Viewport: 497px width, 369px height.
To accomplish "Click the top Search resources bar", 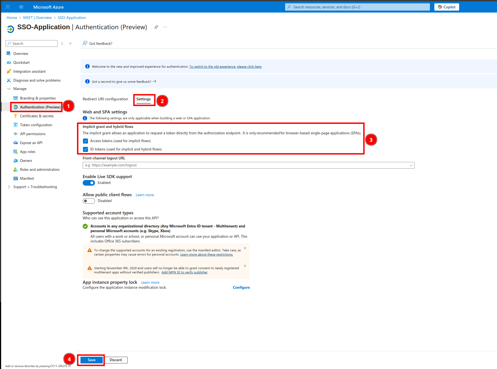I will point(358,7).
